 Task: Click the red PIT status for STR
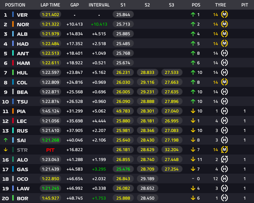50,150
